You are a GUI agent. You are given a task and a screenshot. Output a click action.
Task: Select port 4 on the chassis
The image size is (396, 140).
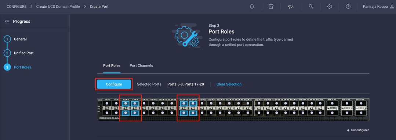[116, 113]
